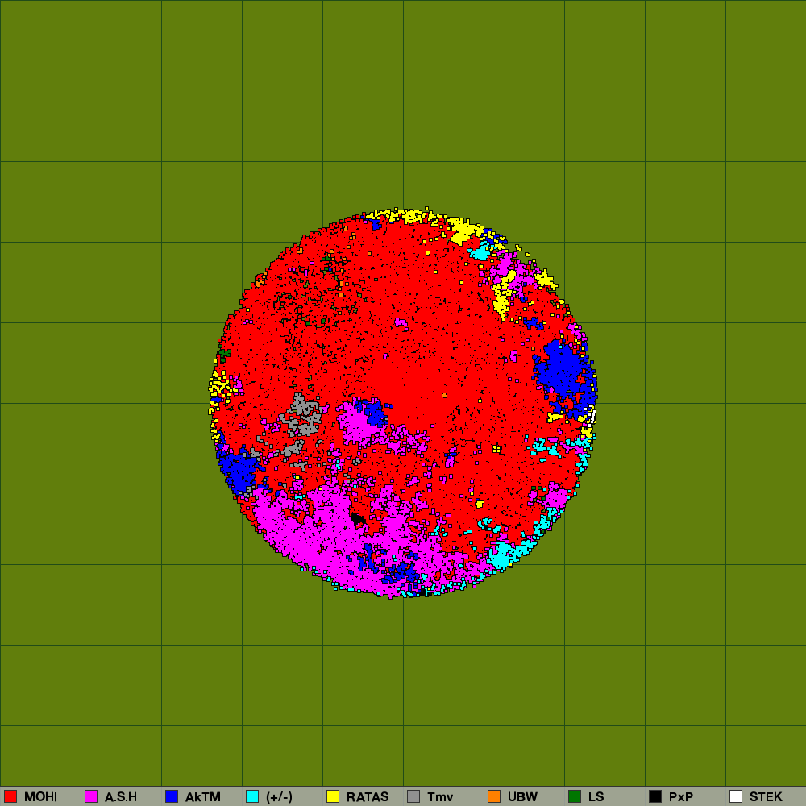Click the cyan (+/-) legend swatch
This screenshot has width=806, height=806.
coord(252,796)
